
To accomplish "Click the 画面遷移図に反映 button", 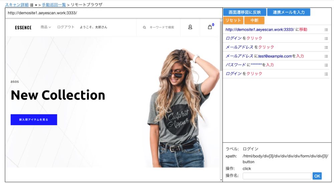I will point(245,12).
